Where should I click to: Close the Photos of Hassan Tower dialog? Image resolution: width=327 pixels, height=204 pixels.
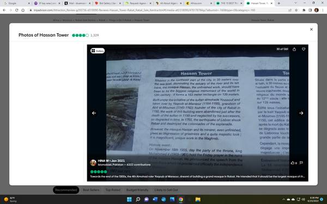[x=311, y=29]
